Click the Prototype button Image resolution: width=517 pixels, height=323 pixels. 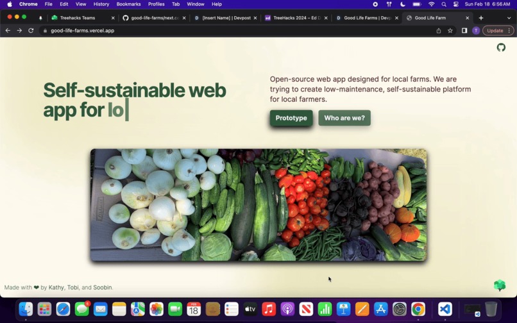pos(291,118)
